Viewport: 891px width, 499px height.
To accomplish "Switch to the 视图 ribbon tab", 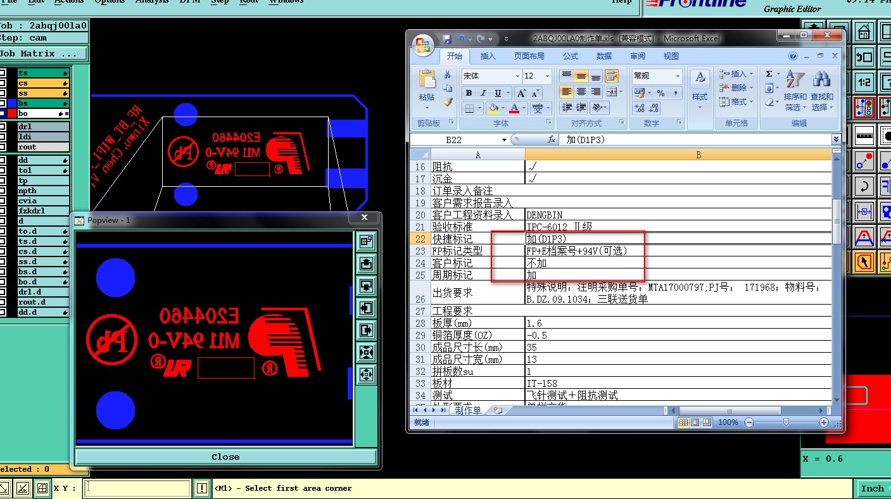I will pyautogui.click(x=671, y=56).
